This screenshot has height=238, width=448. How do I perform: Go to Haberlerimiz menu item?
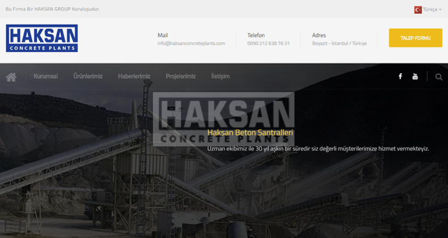pos(134,76)
